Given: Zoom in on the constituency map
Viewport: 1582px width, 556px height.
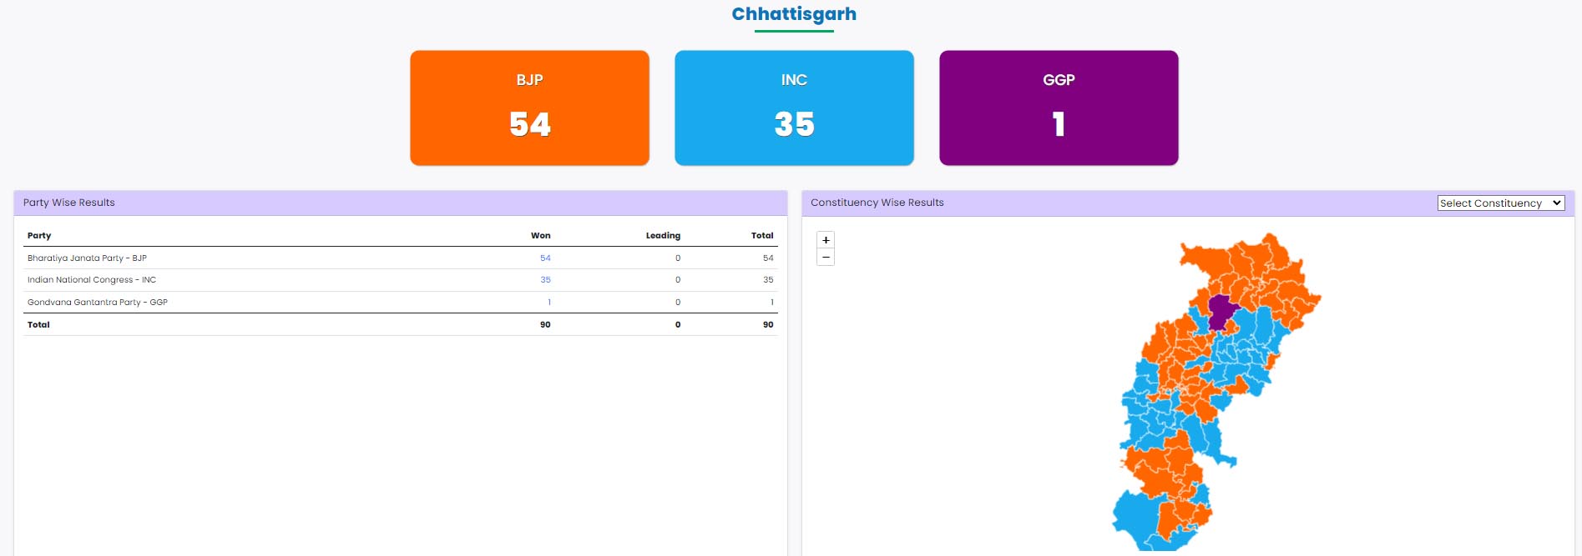Looking at the screenshot, I should click(826, 240).
